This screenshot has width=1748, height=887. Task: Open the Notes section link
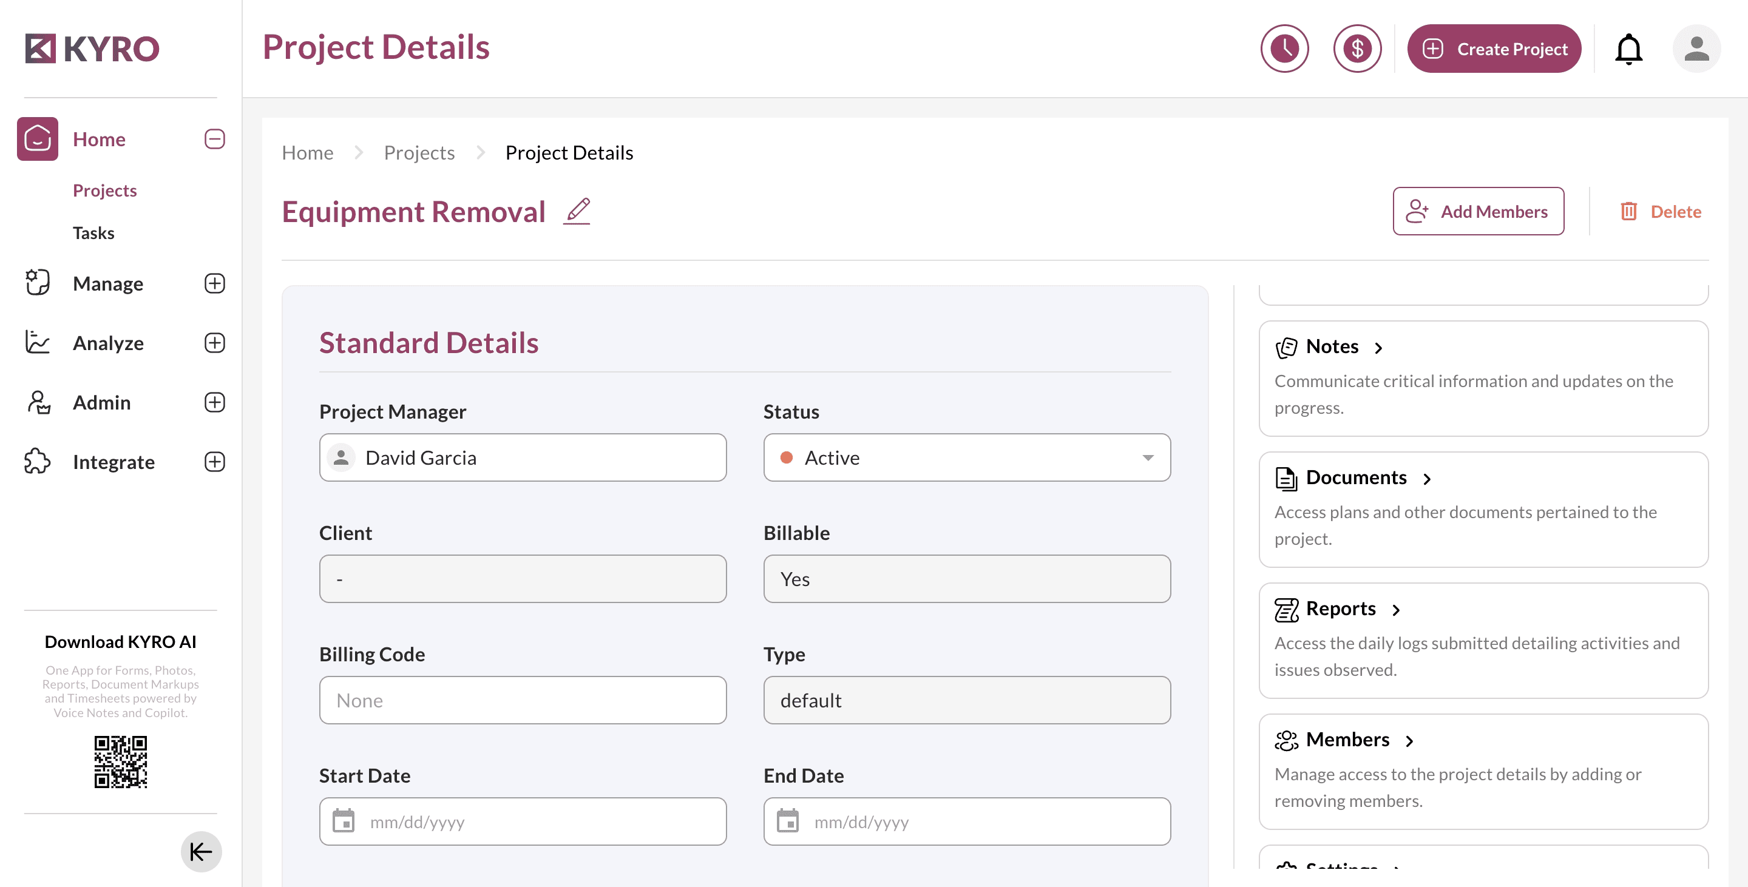1332,346
